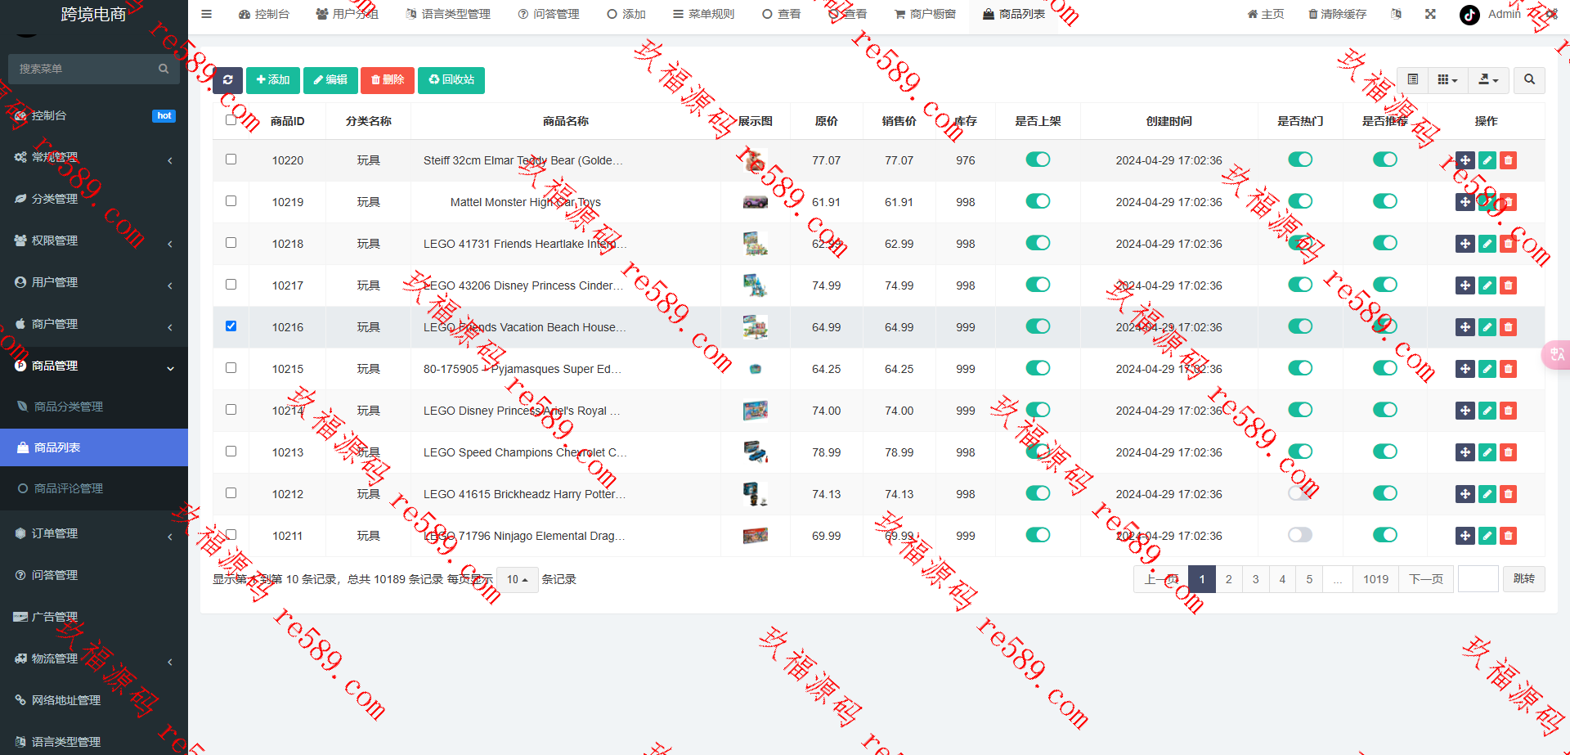Expand the 常规管理 sidebar menu

point(94,157)
